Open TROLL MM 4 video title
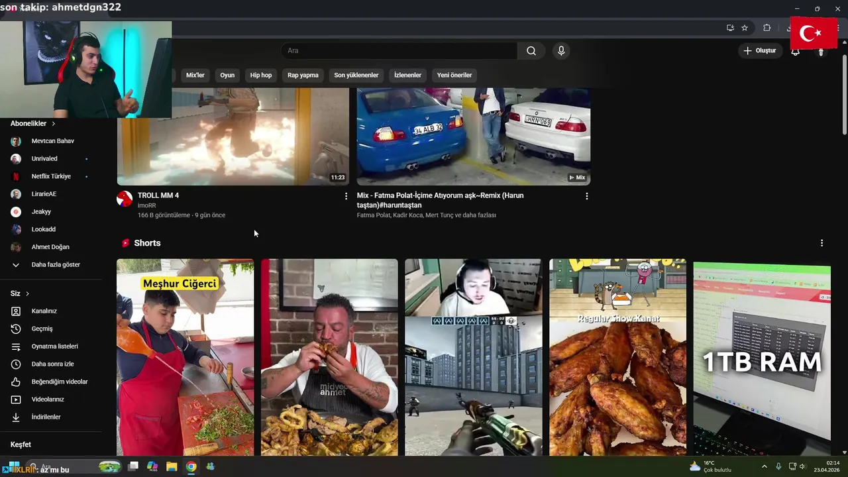The height and width of the screenshot is (477, 848). [158, 195]
